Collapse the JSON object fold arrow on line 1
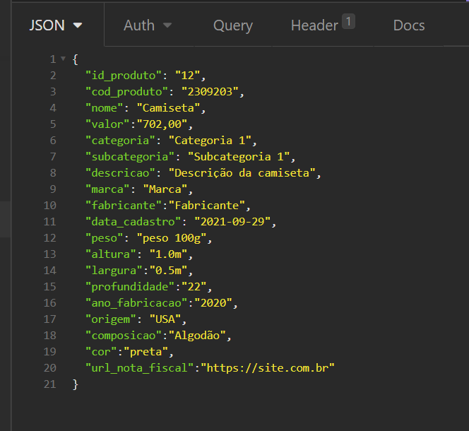Image resolution: width=469 pixels, height=431 pixels. pyautogui.click(x=63, y=59)
